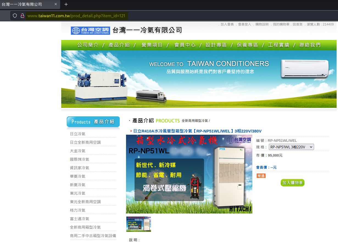Image resolution: width=338 pixels, height=242 pixels.
Task: Select 資訊家冷氣 in product sidebar
Action: click(x=80, y=168)
